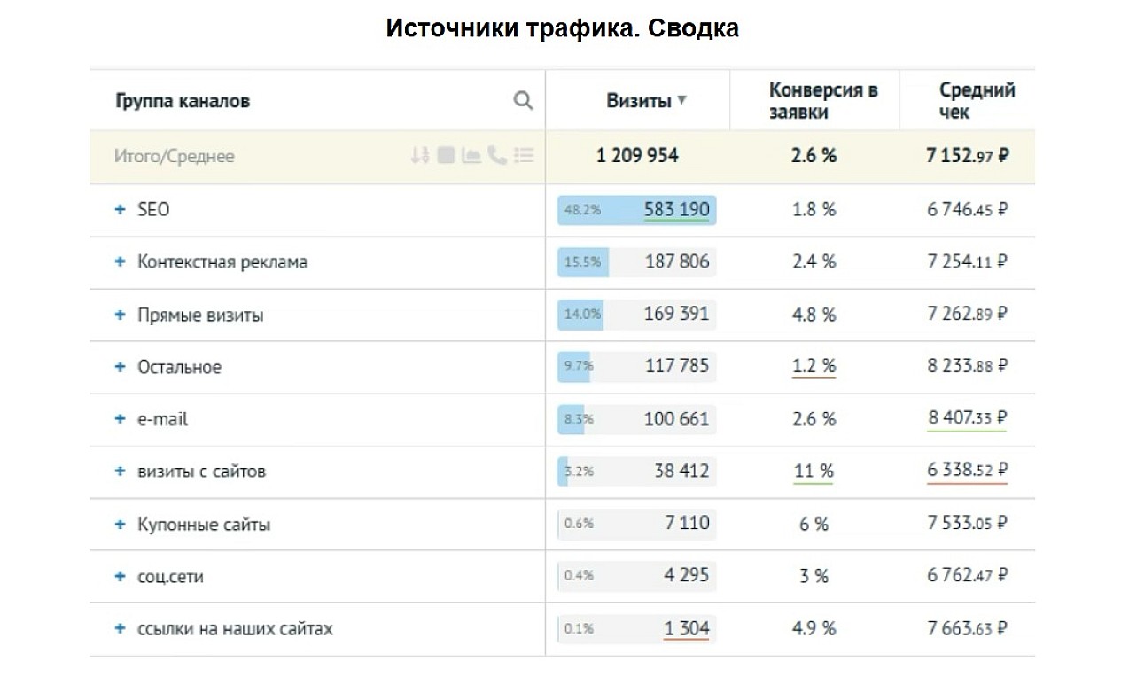1121x677 pixels.
Task: Click the square icon in Итого/Среднее row
Action: [x=446, y=156]
